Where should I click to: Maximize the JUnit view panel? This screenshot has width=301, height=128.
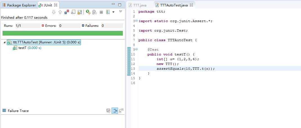pos(120,4)
